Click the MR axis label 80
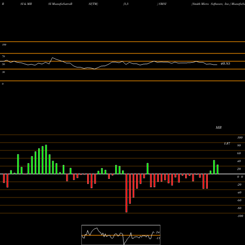The width and height of the screenshot is (245, 245). [239, 146]
